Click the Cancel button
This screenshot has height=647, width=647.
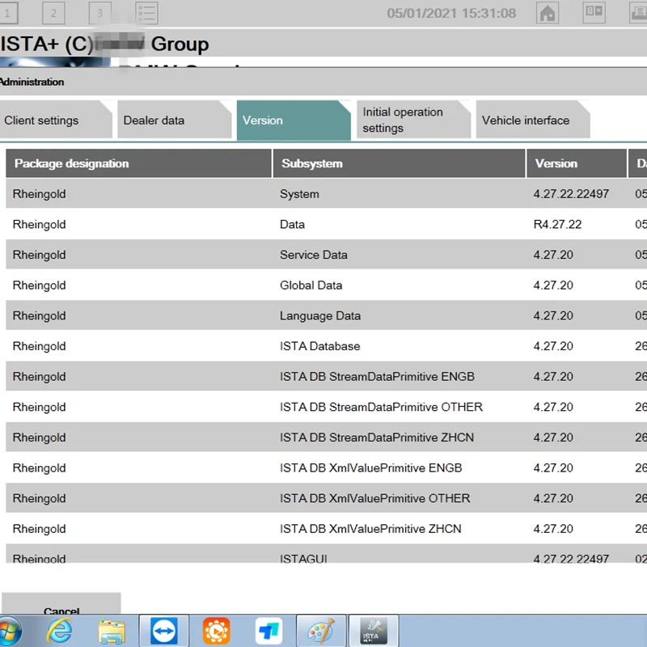61,603
